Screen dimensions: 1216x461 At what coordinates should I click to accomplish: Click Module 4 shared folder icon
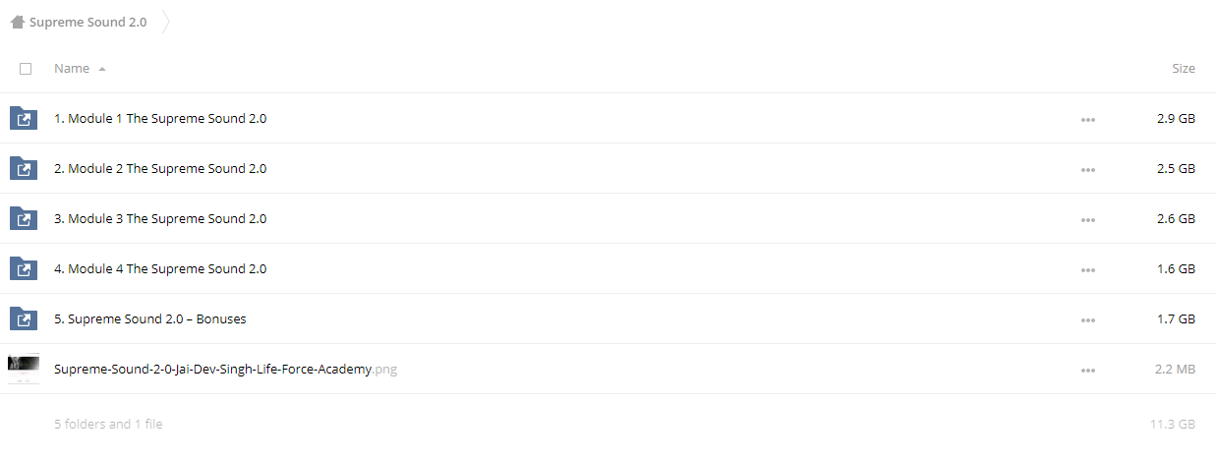tap(24, 269)
